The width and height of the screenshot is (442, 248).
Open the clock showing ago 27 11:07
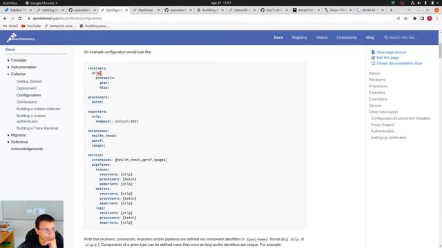pos(221,3)
